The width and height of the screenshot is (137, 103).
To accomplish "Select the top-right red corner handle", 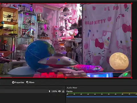I will coord(132,3).
